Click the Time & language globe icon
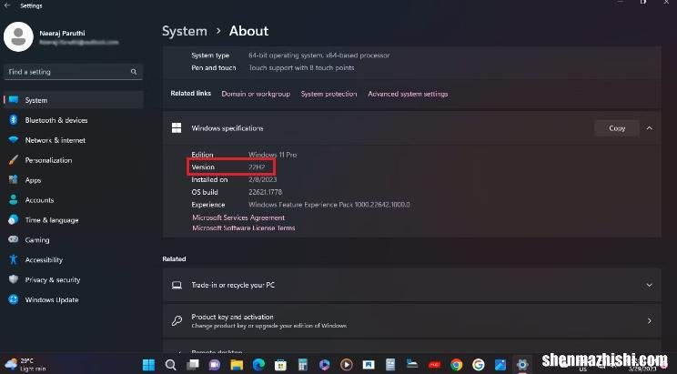 point(14,220)
